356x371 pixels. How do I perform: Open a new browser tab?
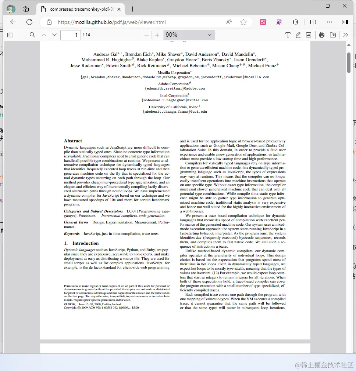point(133,9)
